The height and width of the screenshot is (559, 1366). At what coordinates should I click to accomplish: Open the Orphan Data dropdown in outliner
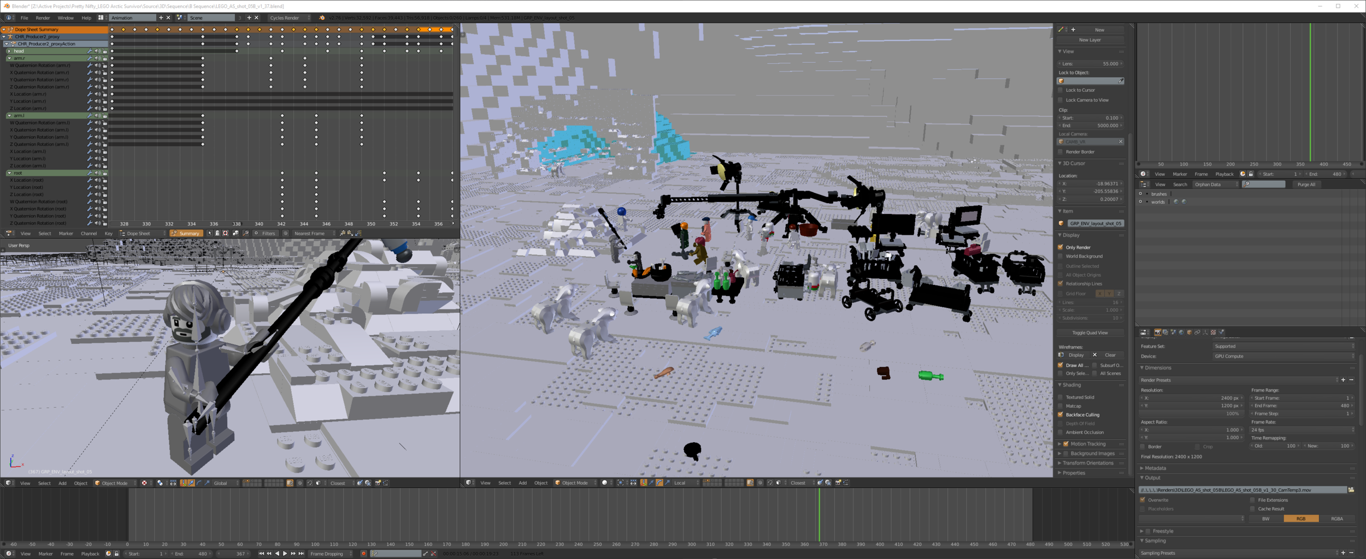(x=1214, y=184)
